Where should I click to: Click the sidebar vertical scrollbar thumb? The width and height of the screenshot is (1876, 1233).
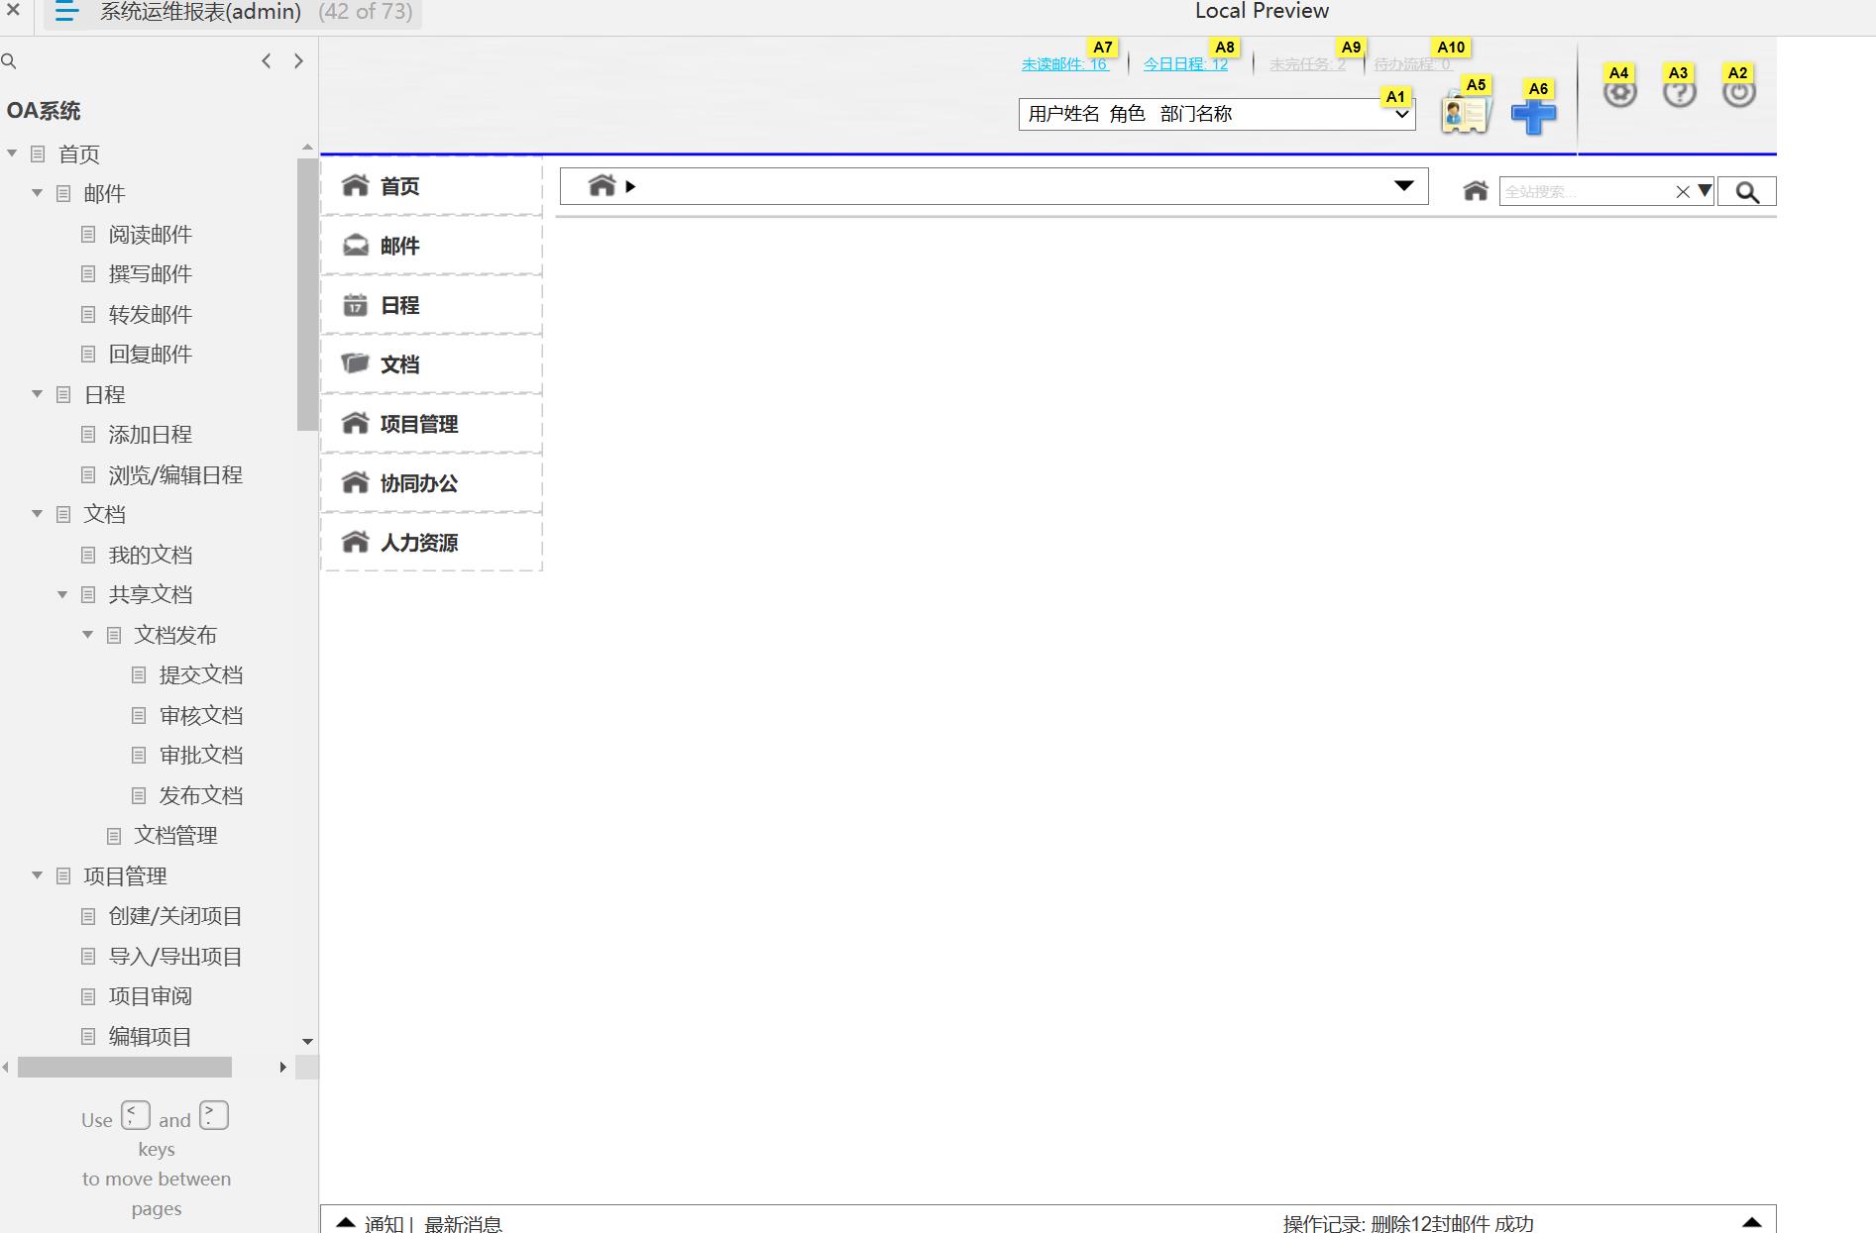tap(307, 294)
